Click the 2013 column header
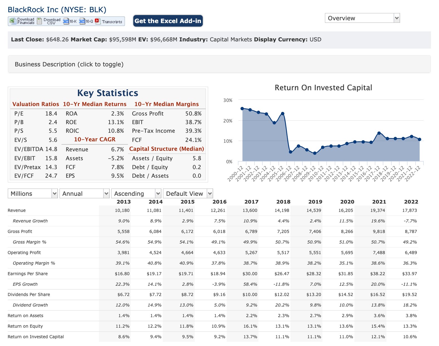439x346 pixels. (124, 202)
